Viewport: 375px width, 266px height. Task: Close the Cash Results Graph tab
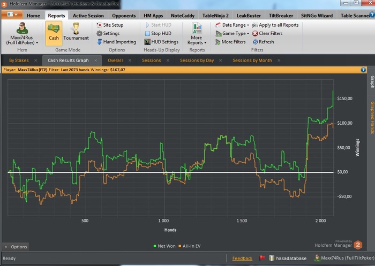pos(96,60)
